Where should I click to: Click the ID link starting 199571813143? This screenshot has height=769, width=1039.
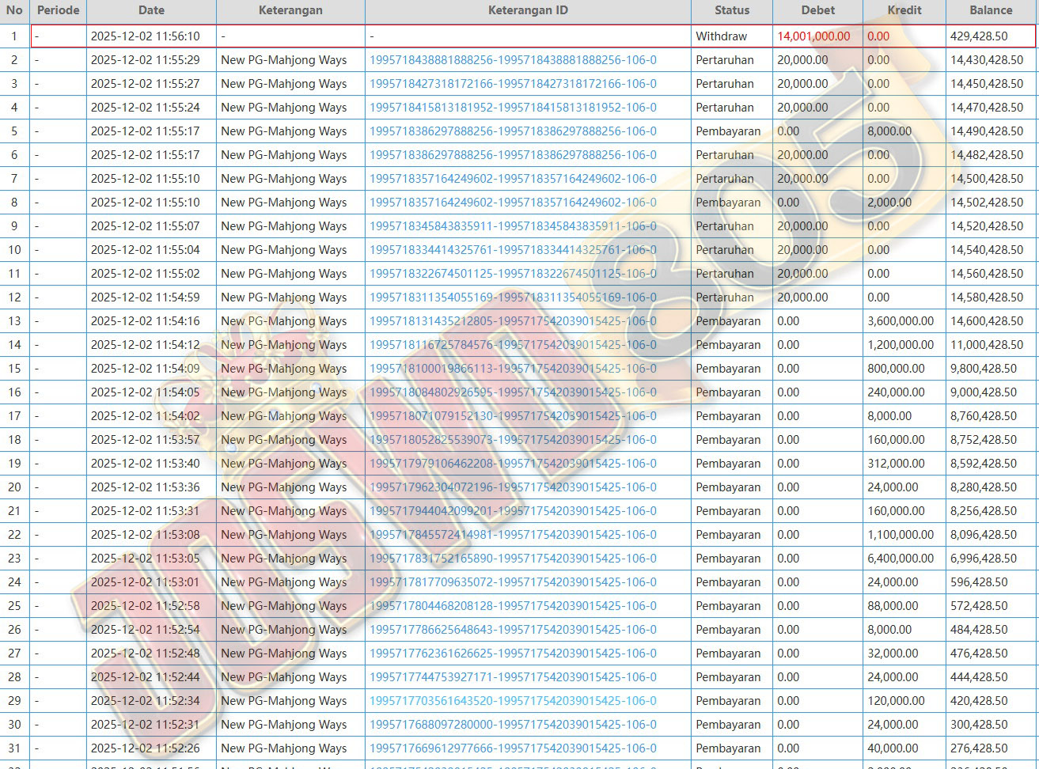point(513,321)
